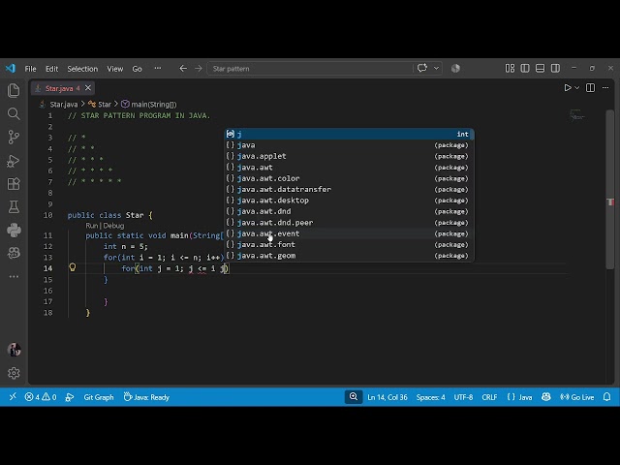
Task: Toggle the bottom panel
Action: [x=540, y=69]
